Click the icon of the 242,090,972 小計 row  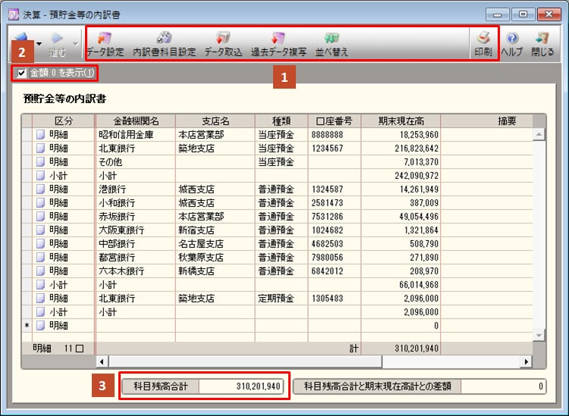[41, 176]
